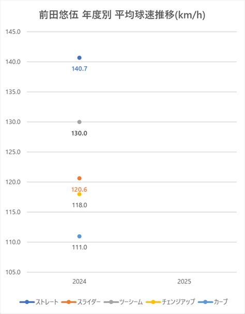Click the blue ストレート data point at 140.7
The height and width of the screenshot is (314, 245).
coord(79,58)
